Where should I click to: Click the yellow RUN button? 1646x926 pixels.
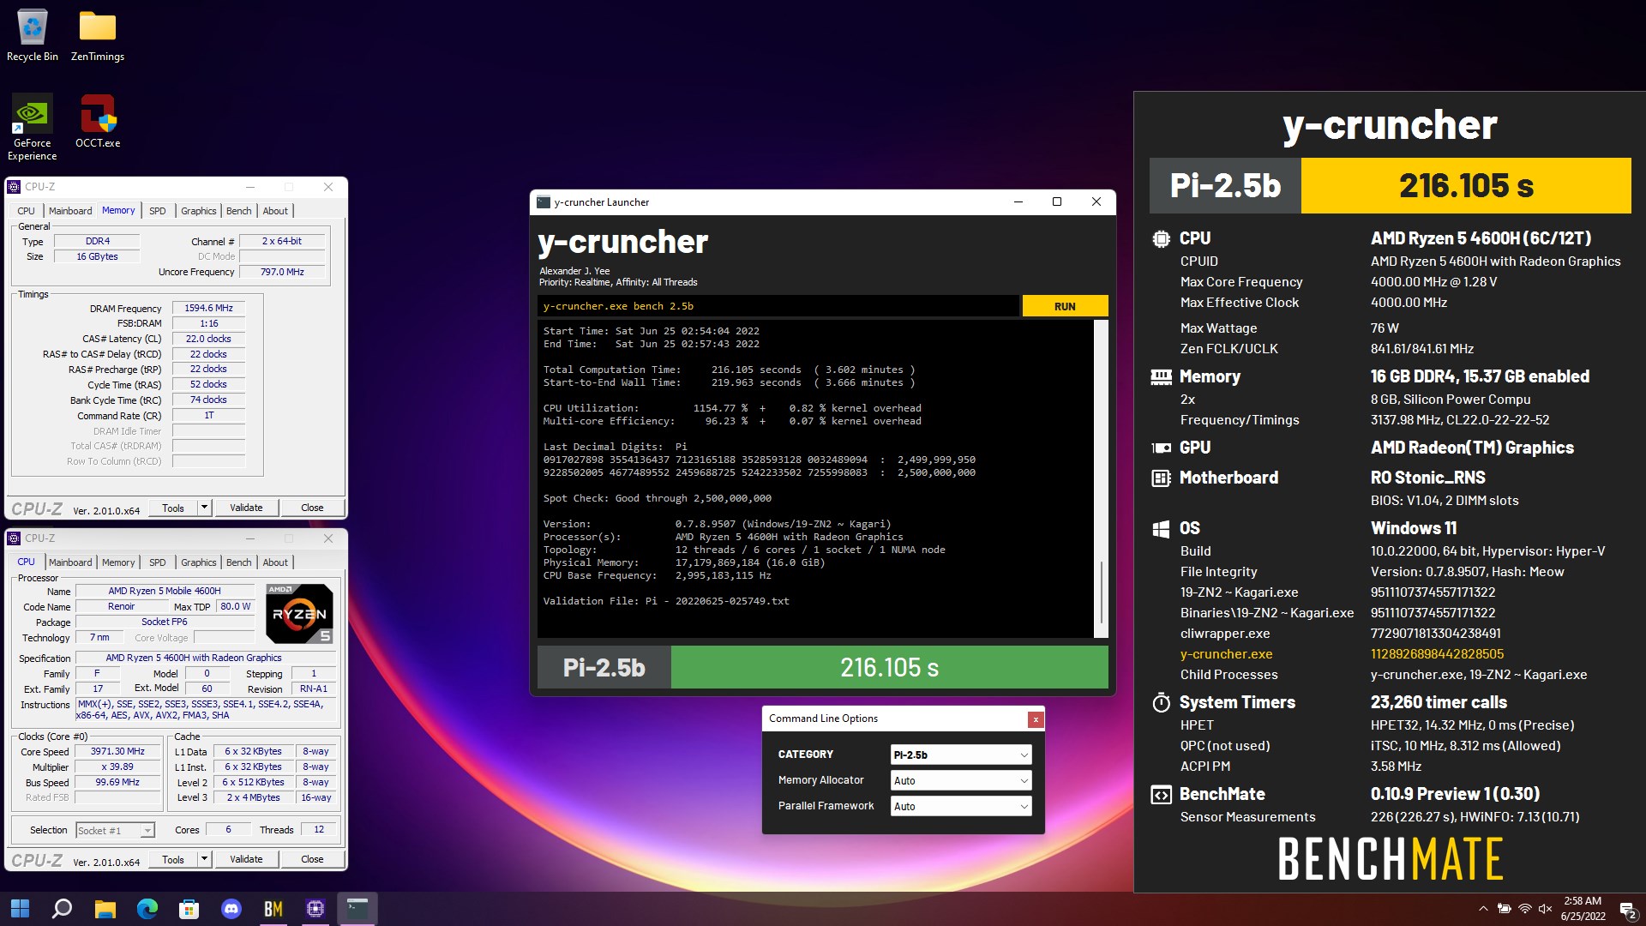(1065, 306)
